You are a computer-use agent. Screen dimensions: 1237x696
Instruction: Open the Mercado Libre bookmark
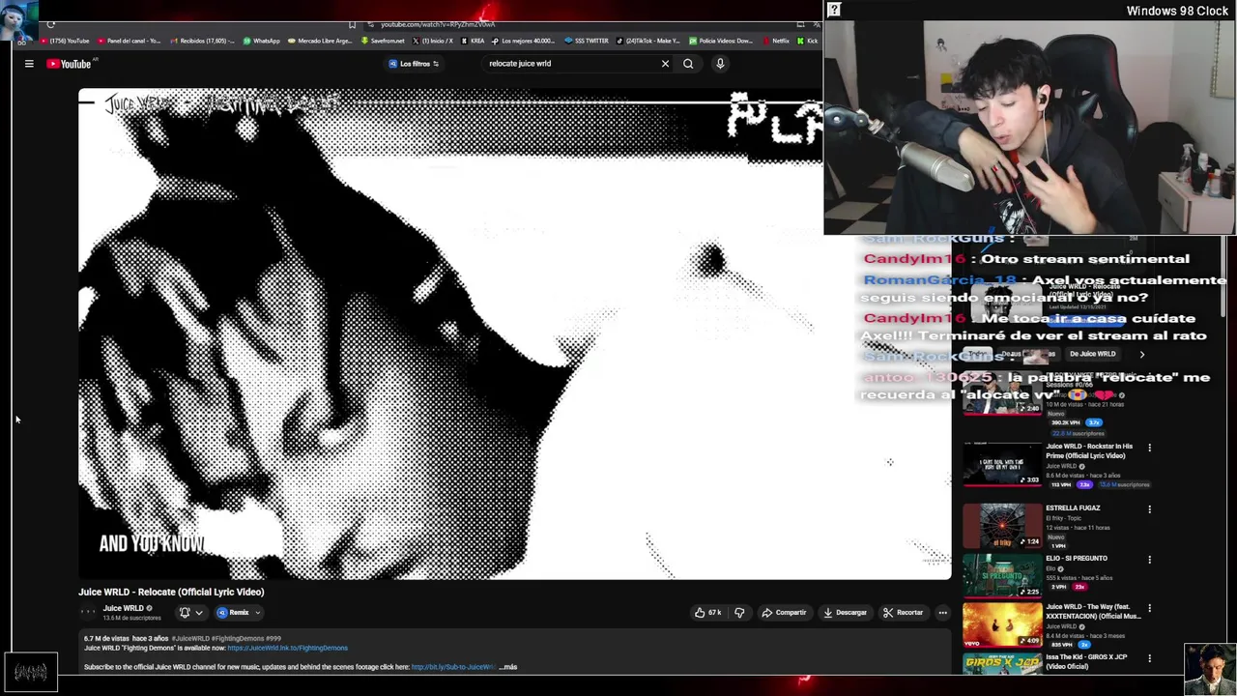pos(320,41)
